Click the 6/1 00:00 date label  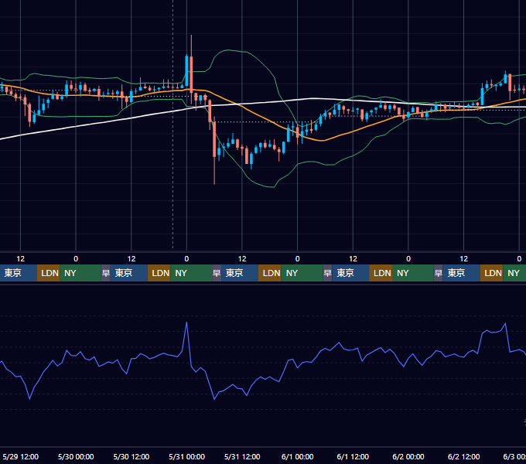pyautogui.click(x=297, y=456)
